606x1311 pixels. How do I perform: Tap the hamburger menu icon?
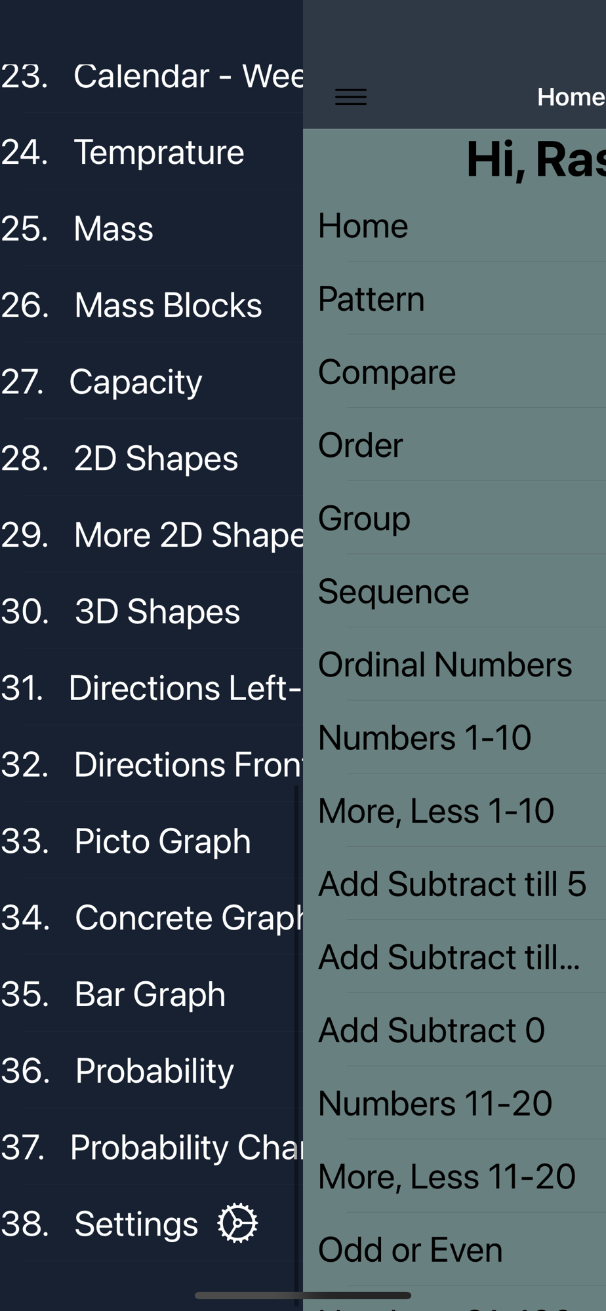351,97
